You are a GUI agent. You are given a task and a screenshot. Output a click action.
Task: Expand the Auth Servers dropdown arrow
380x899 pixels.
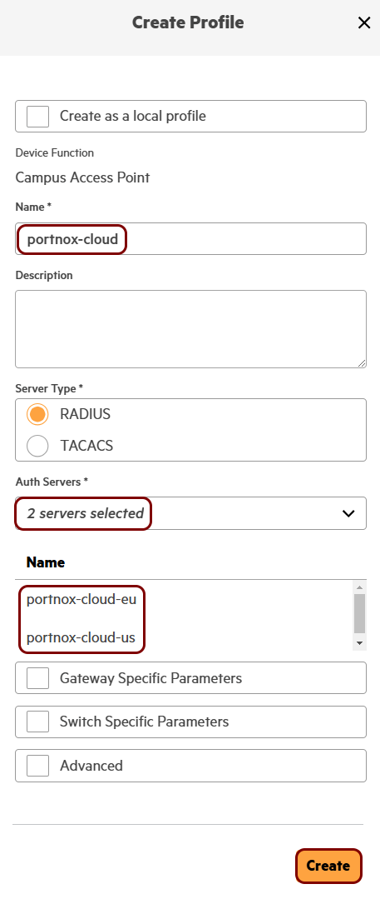[348, 513]
